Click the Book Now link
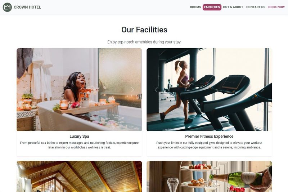The width and height of the screenshot is (288, 192). 276,7
